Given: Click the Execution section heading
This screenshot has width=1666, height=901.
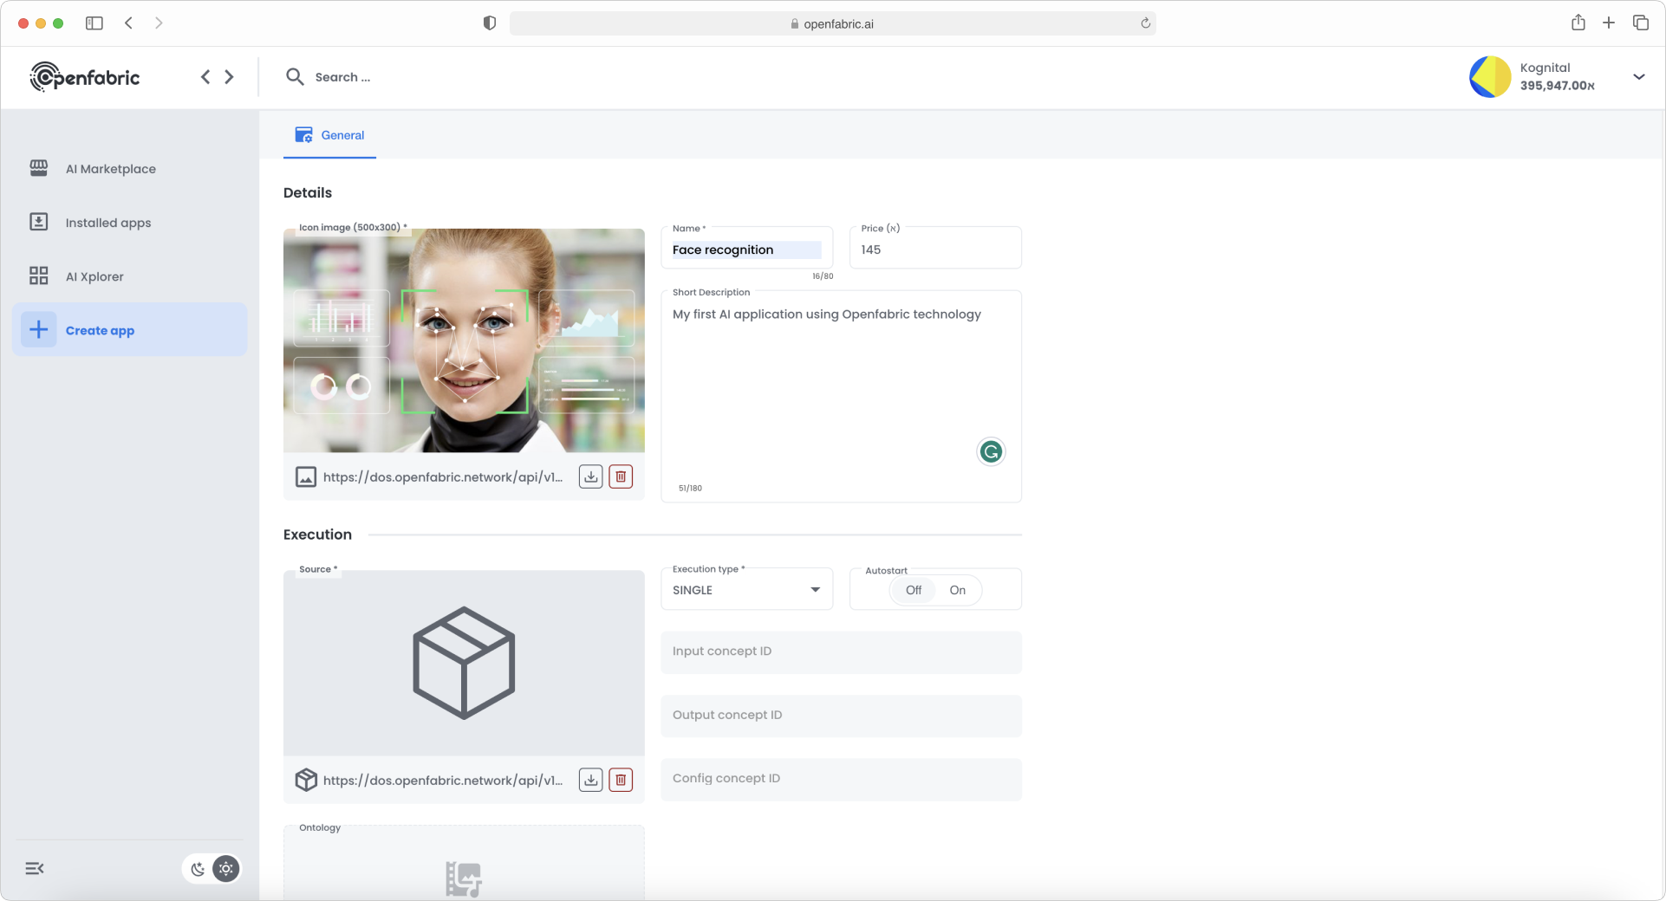Looking at the screenshot, I should pos(317,535).
